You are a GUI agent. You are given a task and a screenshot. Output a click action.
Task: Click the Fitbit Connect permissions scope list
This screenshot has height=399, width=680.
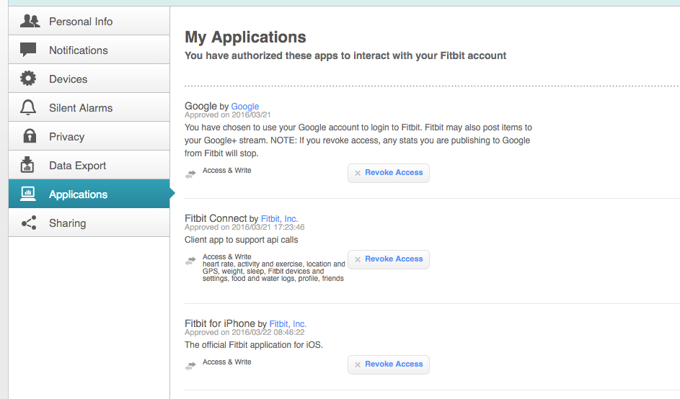[x=273, y=272]
